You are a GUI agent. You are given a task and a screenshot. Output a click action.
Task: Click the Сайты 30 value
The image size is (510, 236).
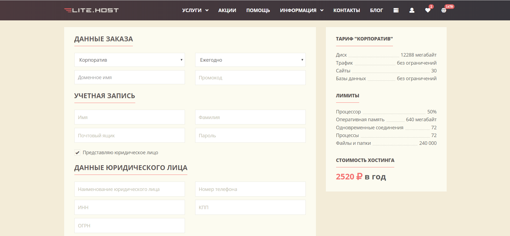coord(434,71)
